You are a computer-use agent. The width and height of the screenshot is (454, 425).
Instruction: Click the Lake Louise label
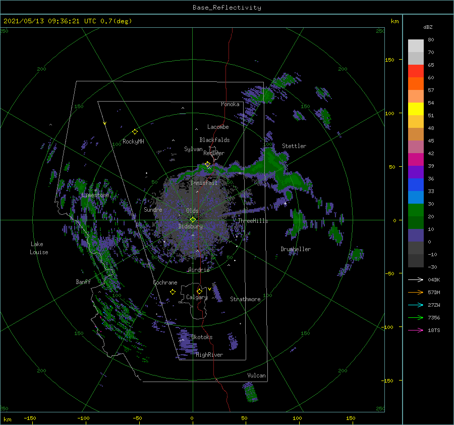39,248
